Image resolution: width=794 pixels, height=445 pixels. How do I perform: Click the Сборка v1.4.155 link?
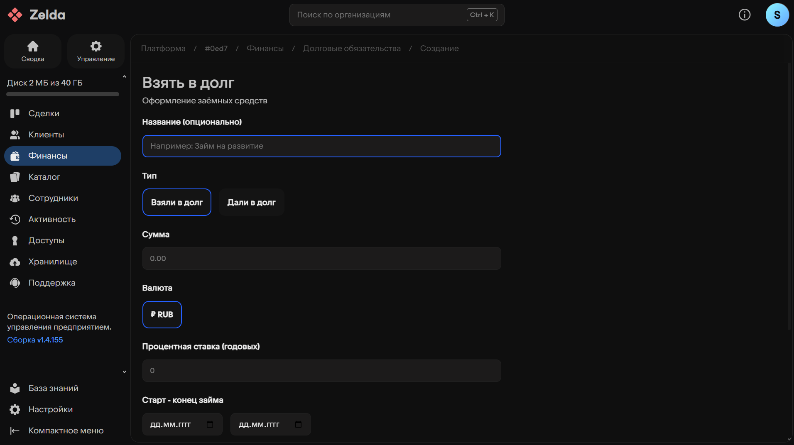(x=35, y=340)
